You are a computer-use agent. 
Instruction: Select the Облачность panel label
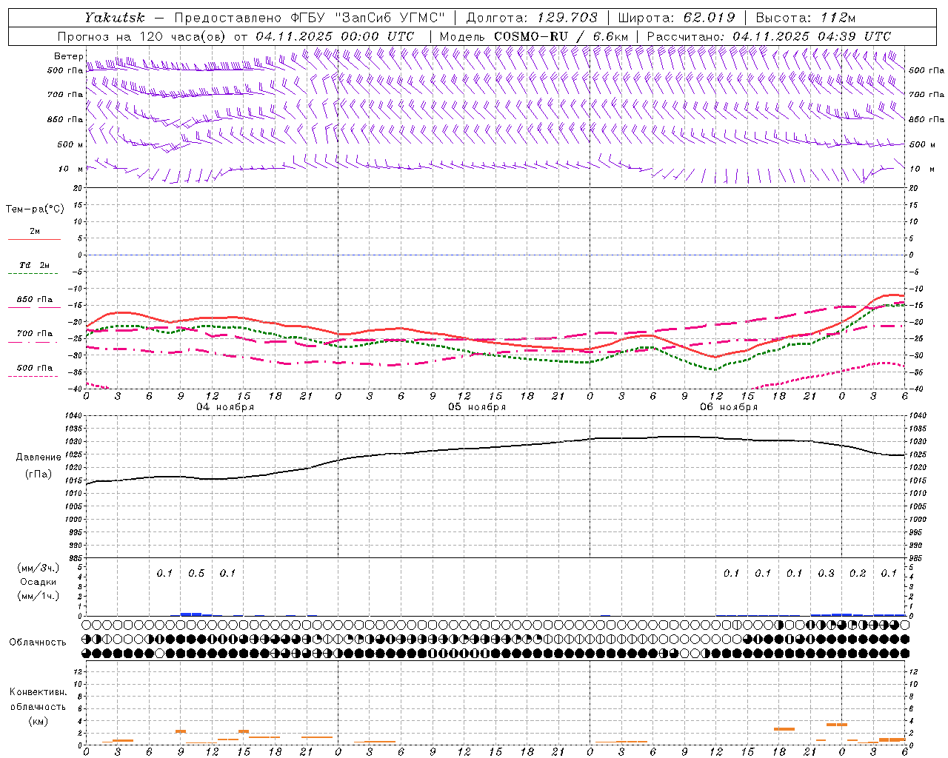[38, 643]
